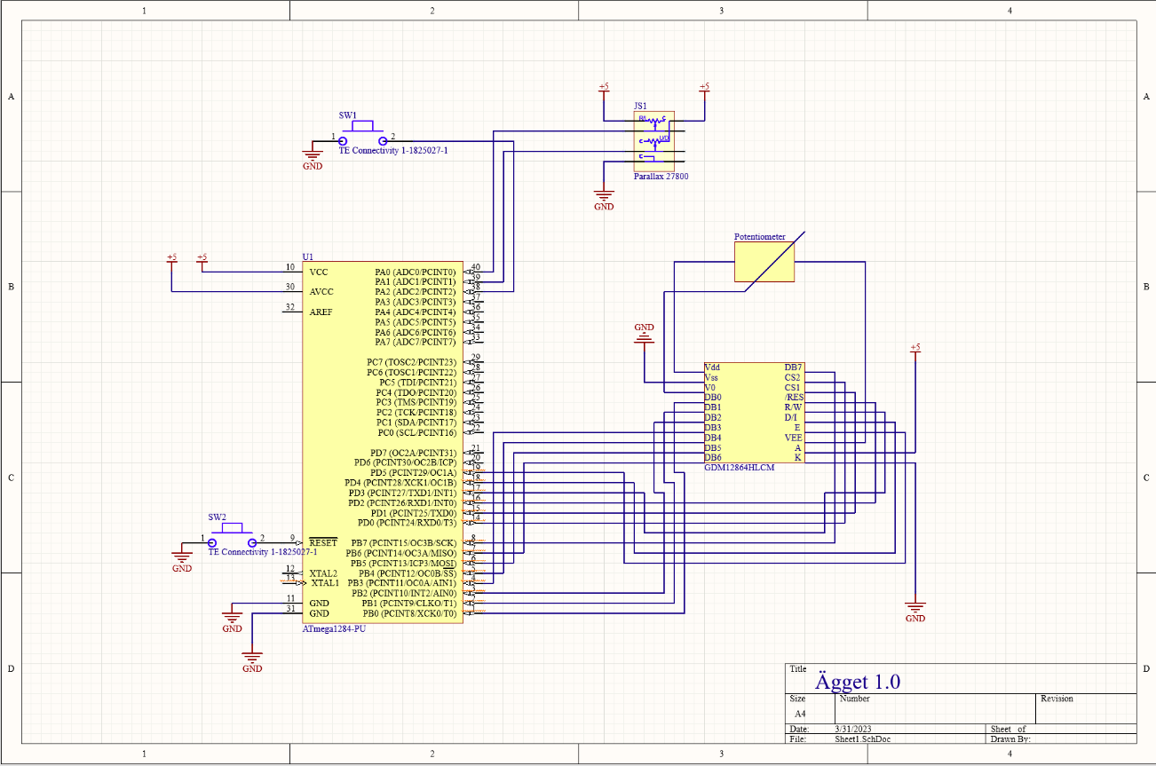This screenshot has height=766, width=1156.
Task: Select the Ägget 1.0 title text
Action: 858,682
